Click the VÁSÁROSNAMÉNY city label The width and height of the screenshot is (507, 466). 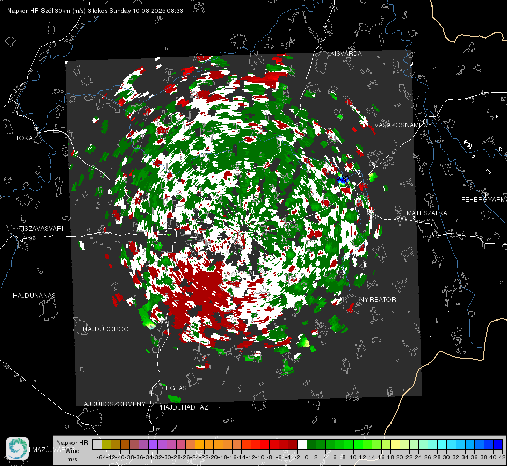403,125
